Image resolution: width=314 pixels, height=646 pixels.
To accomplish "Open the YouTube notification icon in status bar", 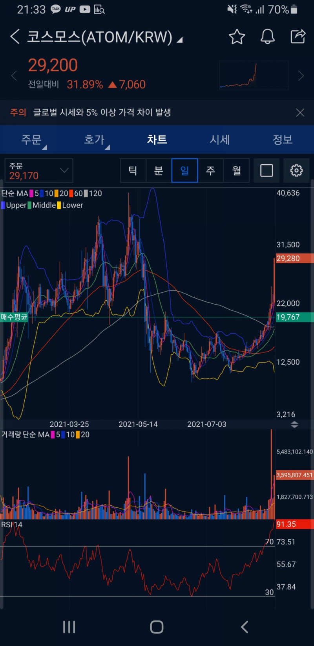I will coord(85,9).
